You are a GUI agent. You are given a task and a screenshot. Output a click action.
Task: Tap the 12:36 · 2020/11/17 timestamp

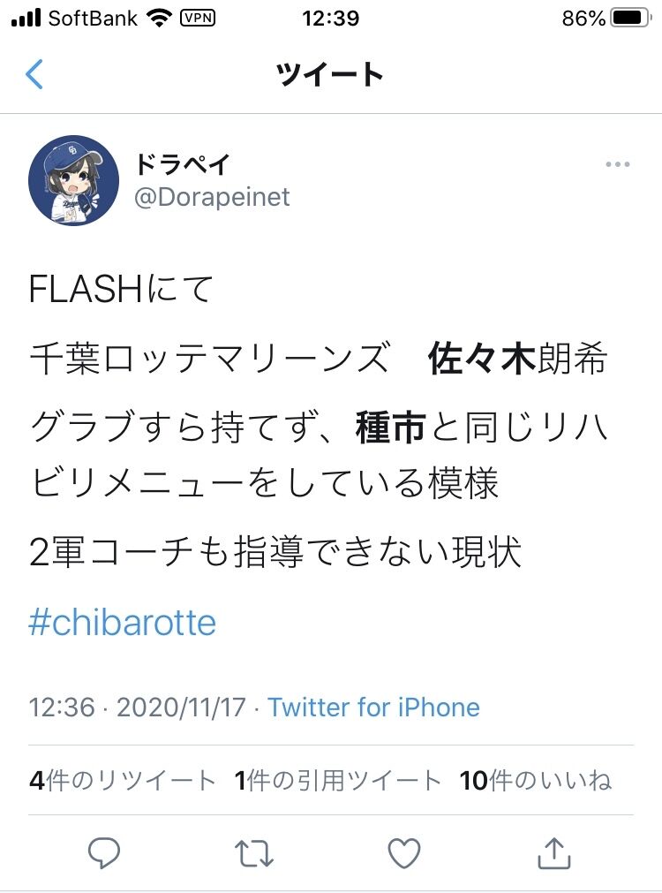tap(137, 708)
